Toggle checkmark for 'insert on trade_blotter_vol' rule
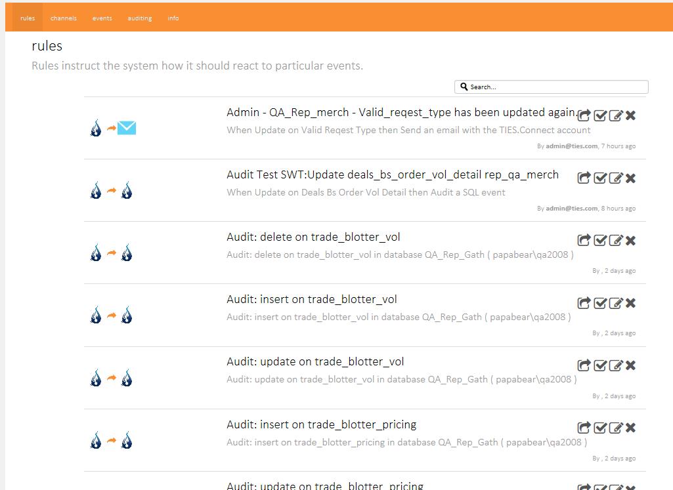Image resolution: width=673 pixels, height=490 pixels. point(599,303)
